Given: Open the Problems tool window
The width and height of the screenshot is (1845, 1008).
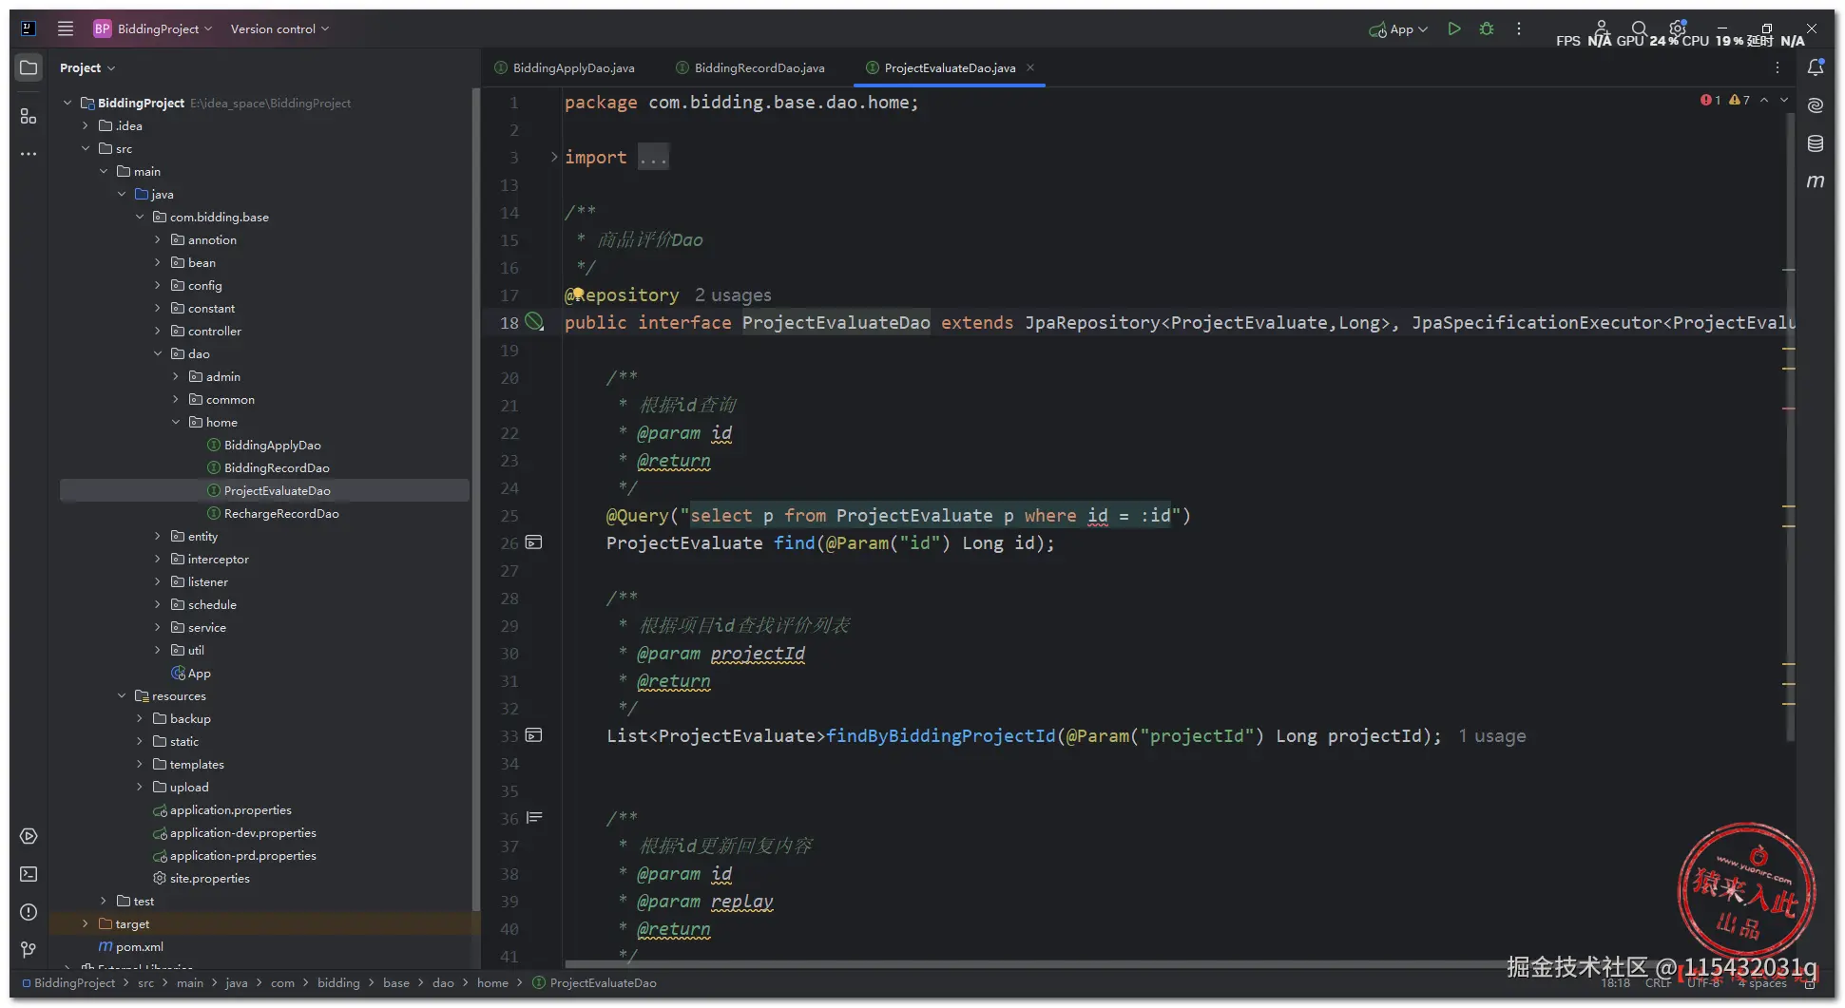Looking at the screenshot, I should point(29,912).
